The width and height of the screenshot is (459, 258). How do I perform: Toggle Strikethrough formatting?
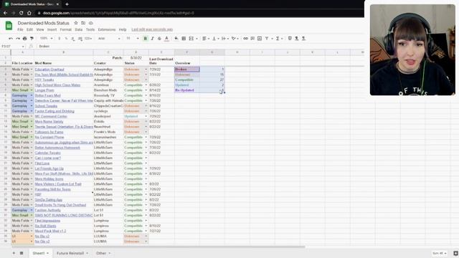pyautogui.click(x=159, y=39)
